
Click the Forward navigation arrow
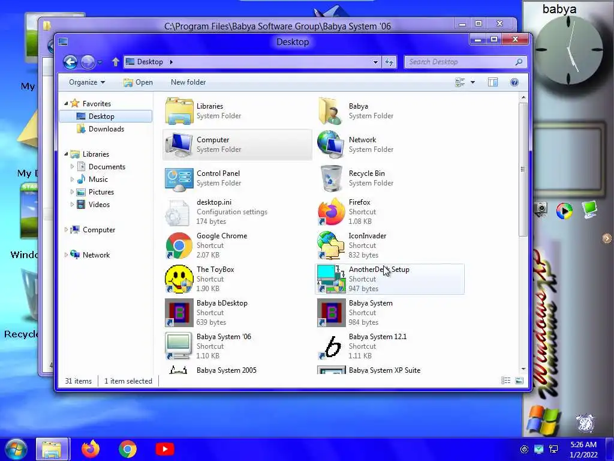click(x=88, y=62)
